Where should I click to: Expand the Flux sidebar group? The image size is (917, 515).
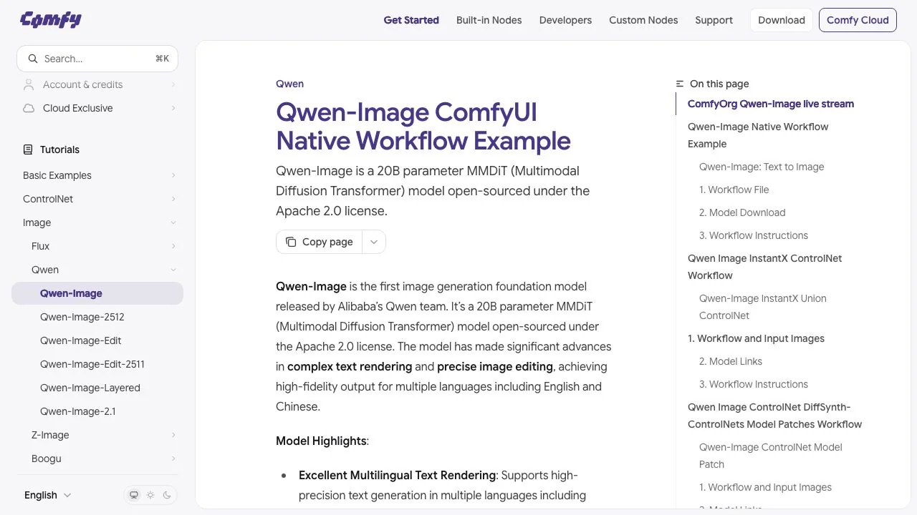pyautogui.click(x=173, y=246)
